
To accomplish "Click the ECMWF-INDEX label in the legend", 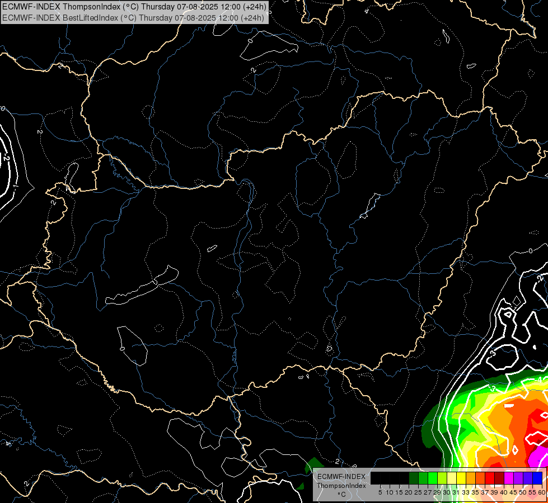I will (x=341, y=477).
